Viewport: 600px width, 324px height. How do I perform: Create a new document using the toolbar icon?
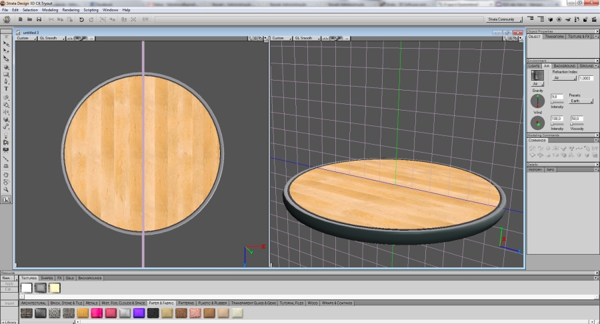(20, 19)
